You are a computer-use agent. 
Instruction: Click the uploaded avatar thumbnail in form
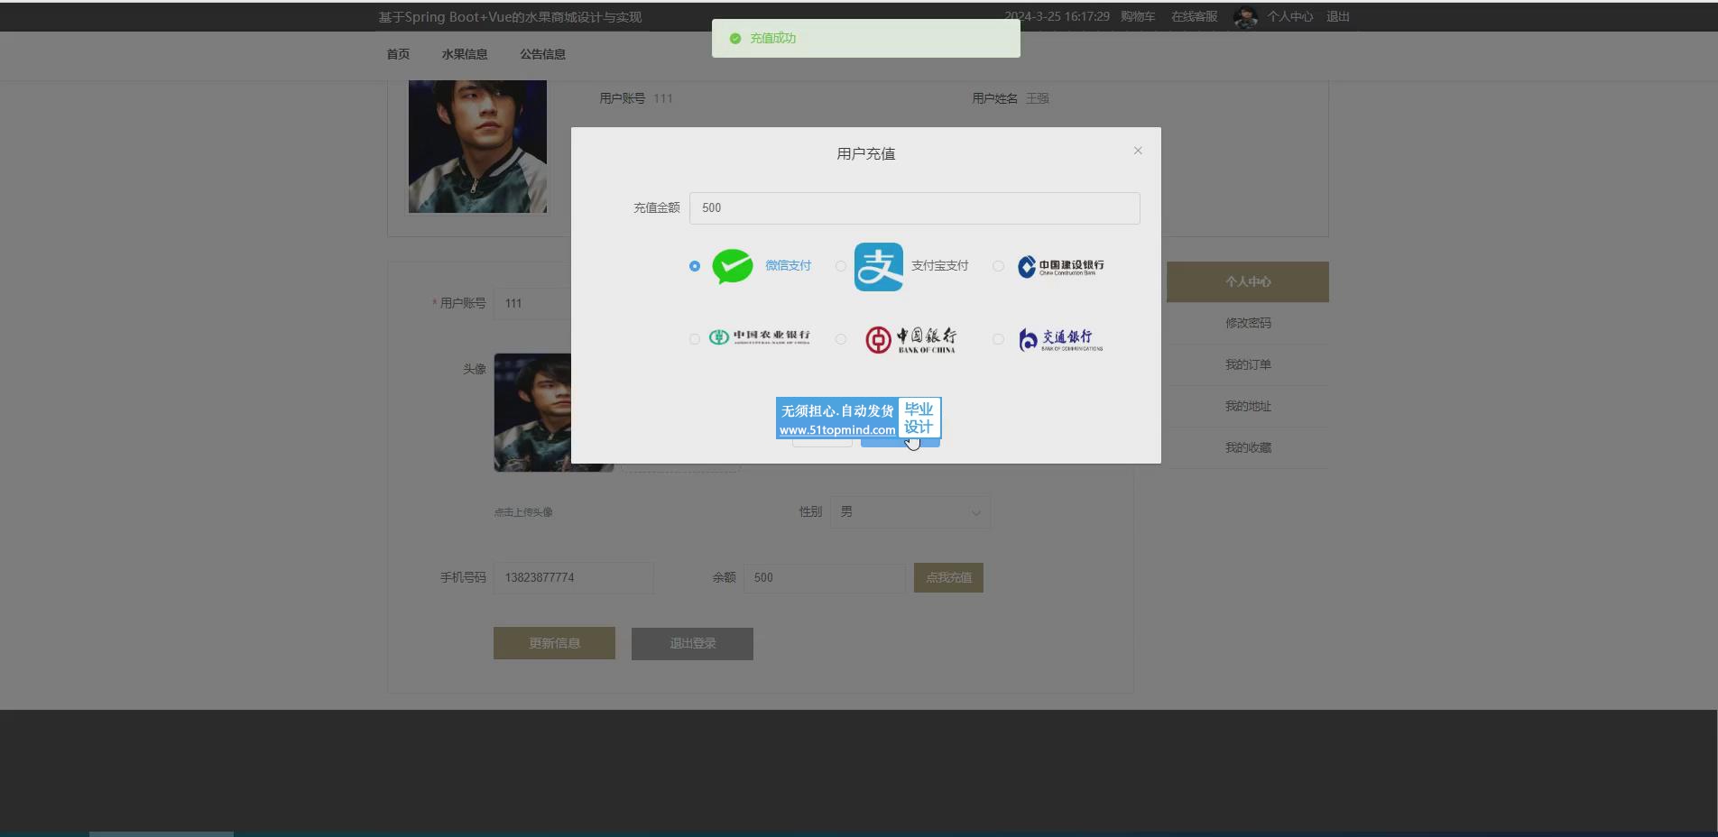coord(532,412)
